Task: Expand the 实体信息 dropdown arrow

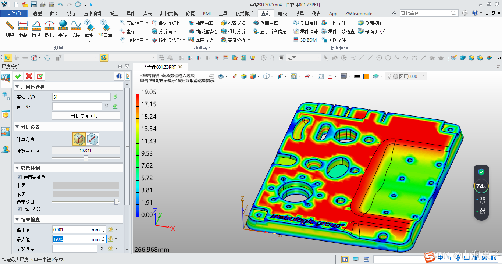Action: pyautogui.click(x=147, y=23)
